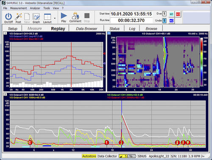Image resolution: width=212 pixels, height=160 pixels.
Task: Click the white level marker triangle
Action: pyautogui.click(x=104, y=77)
